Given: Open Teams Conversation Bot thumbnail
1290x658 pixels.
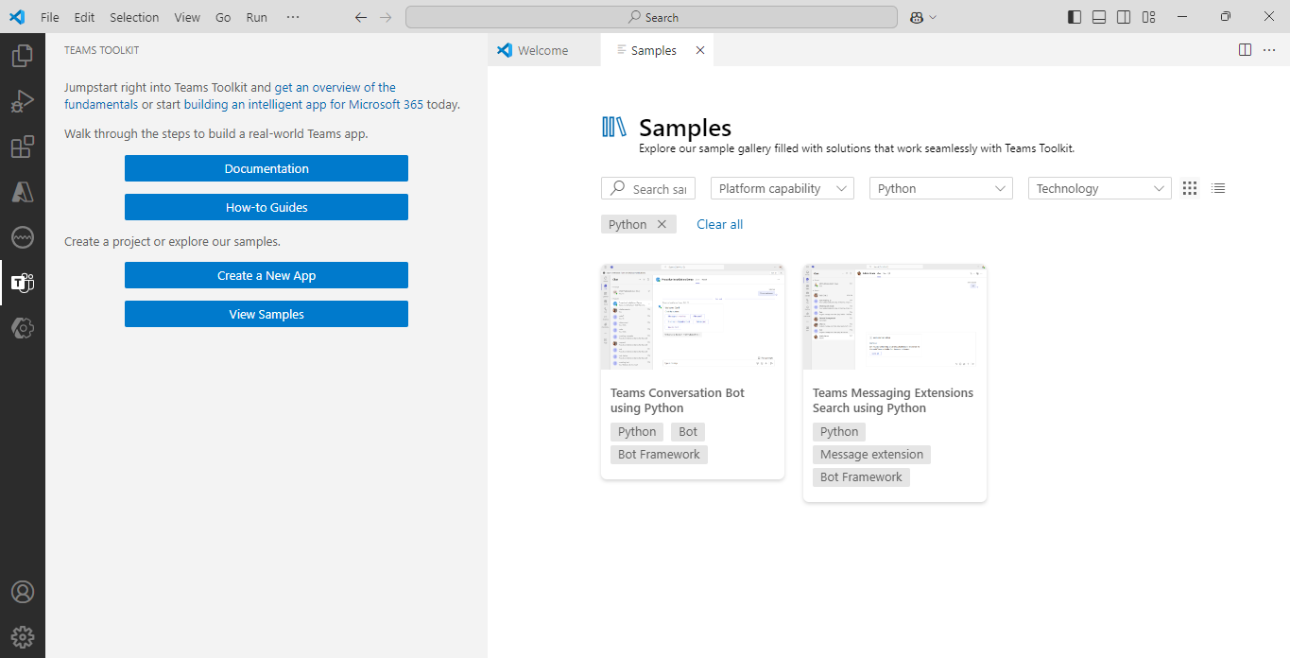Looking at the screenshot, I should [x=693, y=317].
